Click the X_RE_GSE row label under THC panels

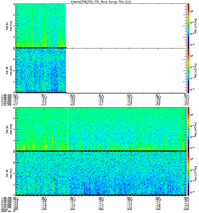pyautogui.click(x=6, y=198)
